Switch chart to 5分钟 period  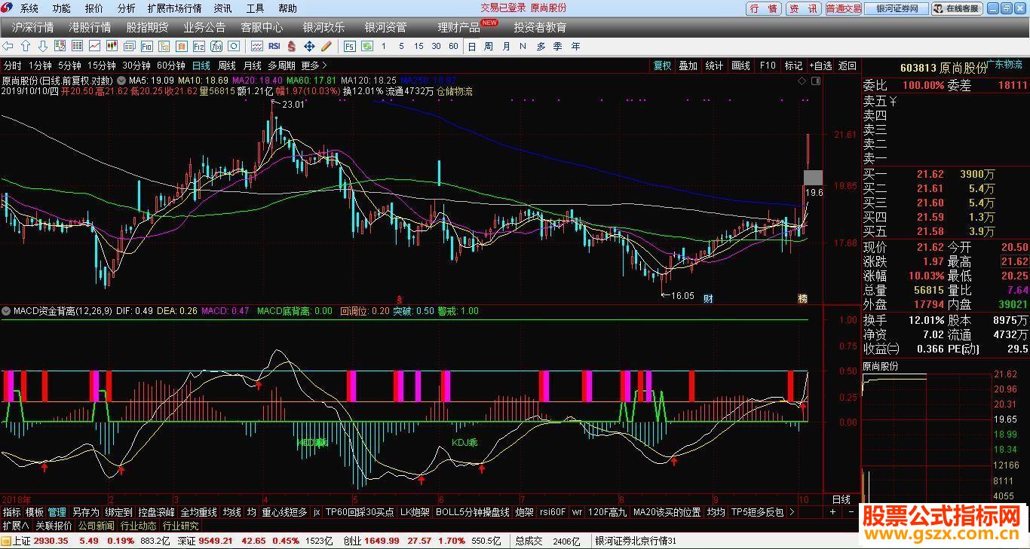(x=69, y=66)
